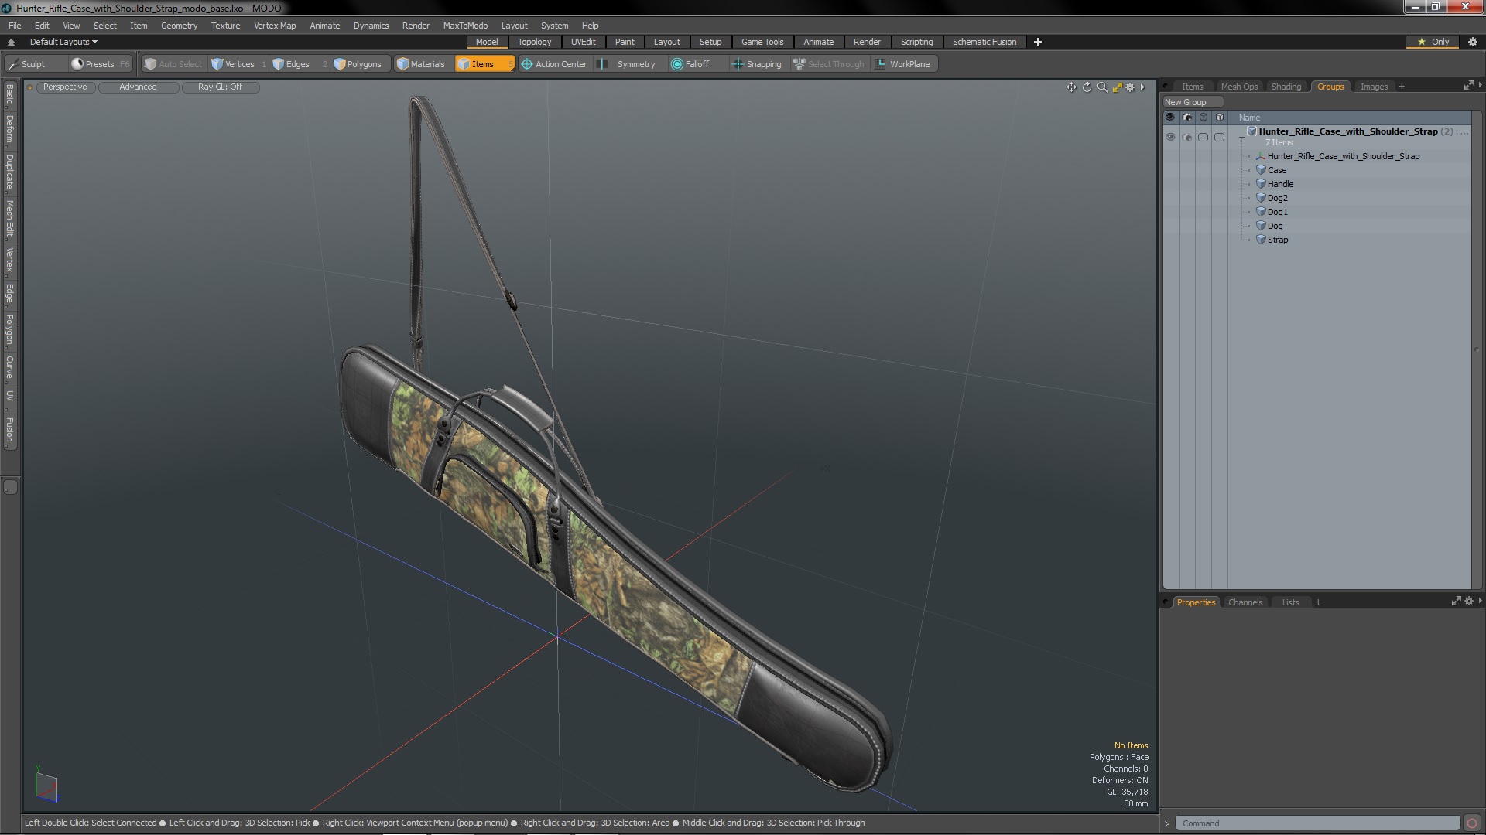The width and height of the screenshot is (1486, 835).
Task: Open the Vertex Map menu
Action: (x=275, y=26)
